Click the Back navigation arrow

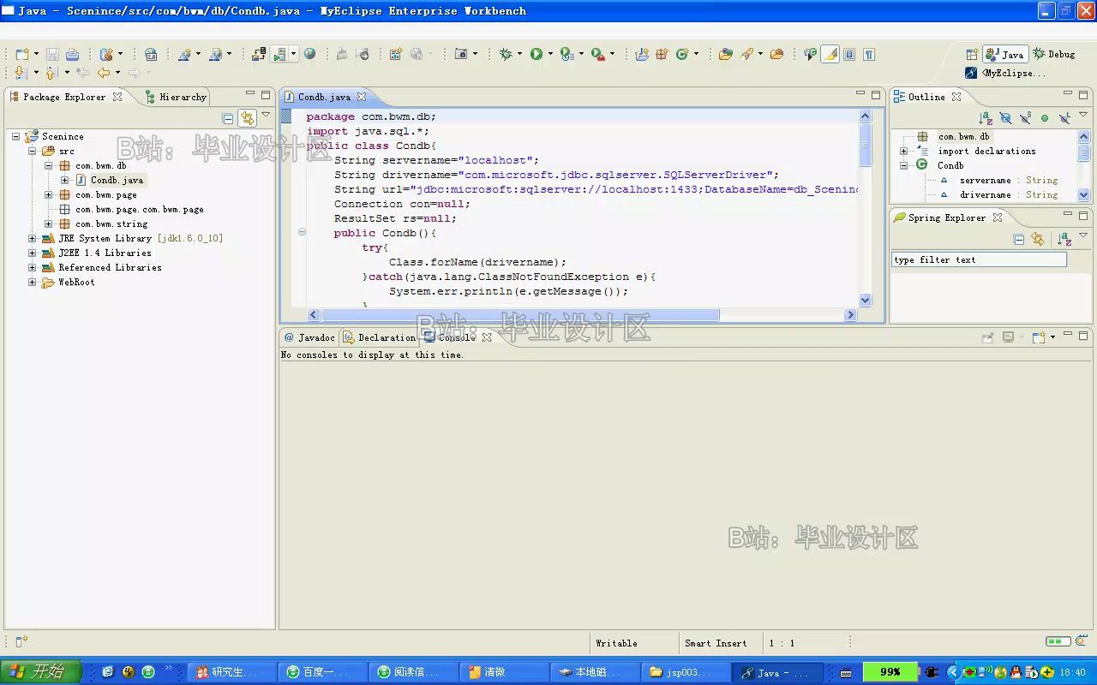coord(104,73)
